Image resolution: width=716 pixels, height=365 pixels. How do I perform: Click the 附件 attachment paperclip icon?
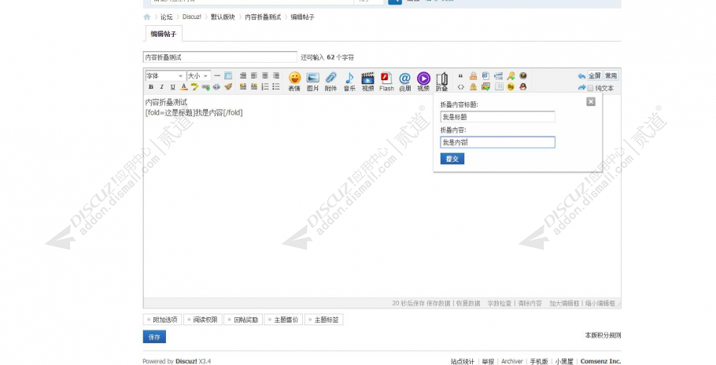point(331,81)
